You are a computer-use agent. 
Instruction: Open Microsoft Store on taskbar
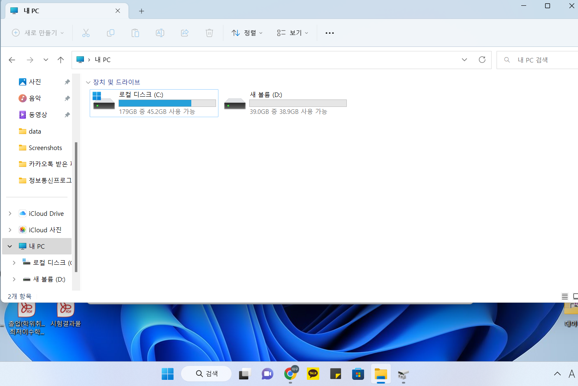(358, 374)
